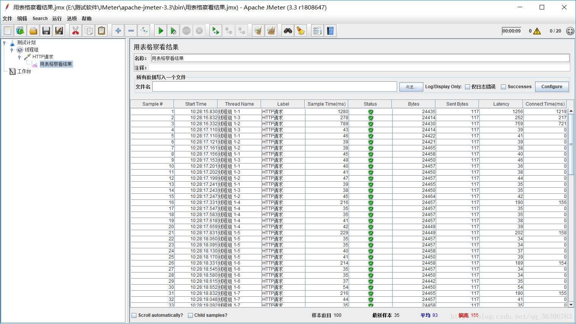The width and height of the screenshot is (576, 324).
Task: Start the test with green play icon
Action: 161,31
